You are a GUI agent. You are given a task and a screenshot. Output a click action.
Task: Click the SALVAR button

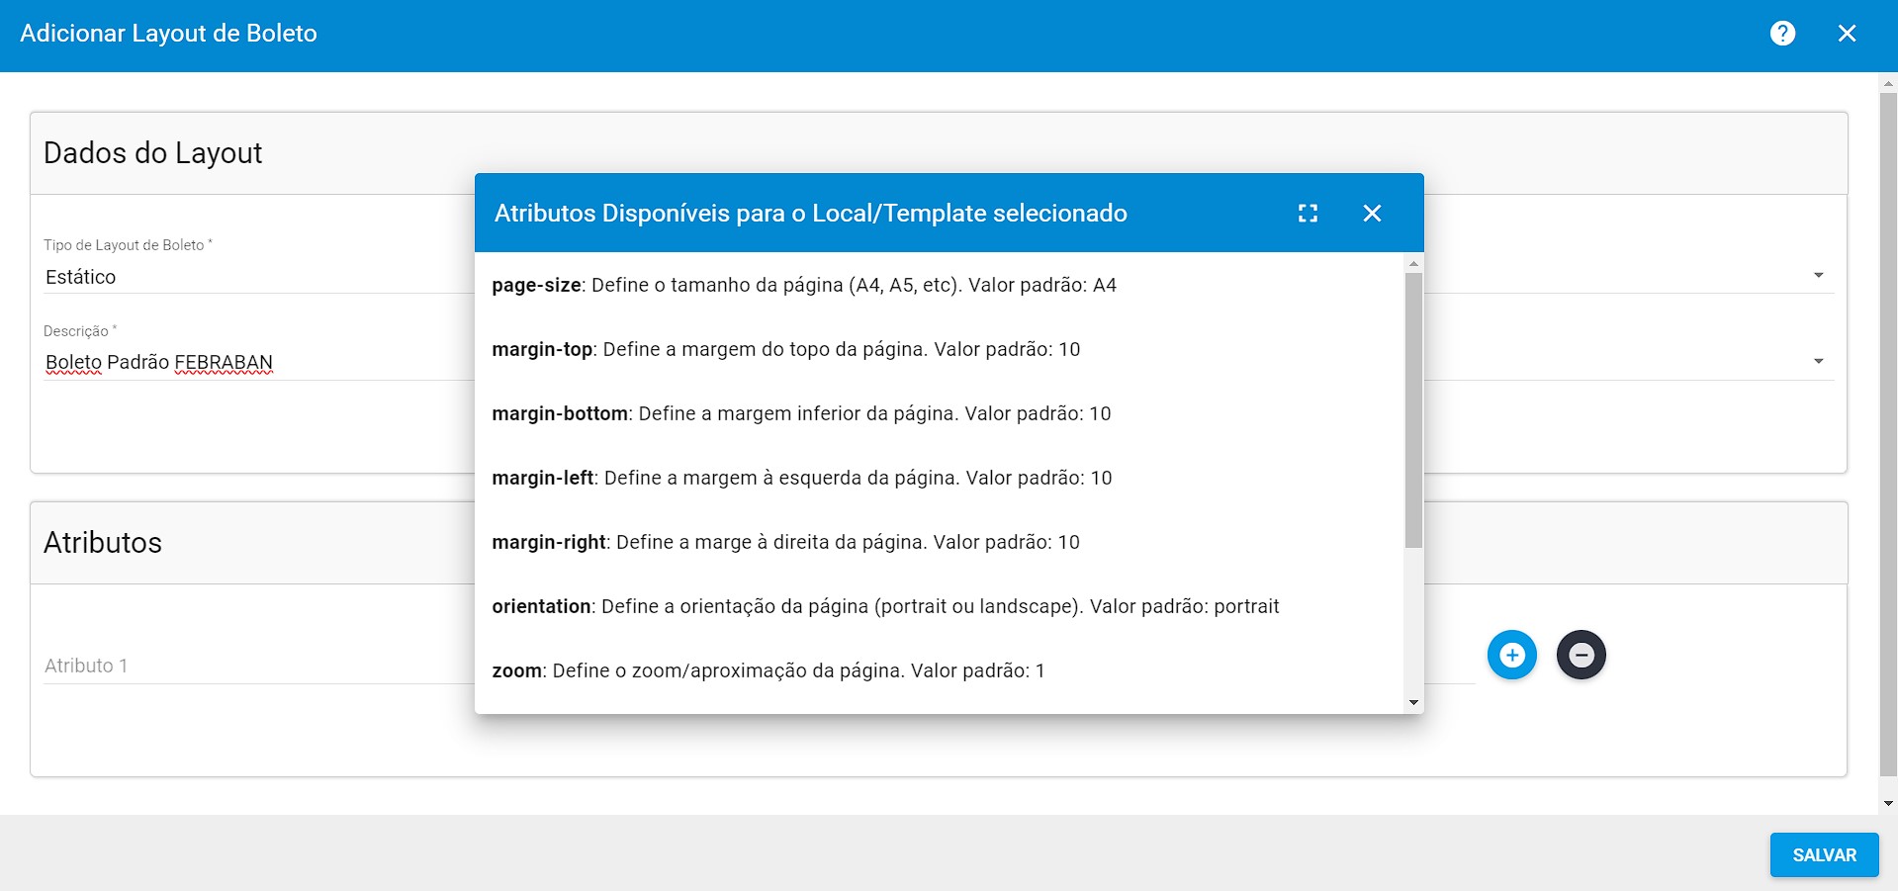pyautogui.click(x=1824, y=855)
